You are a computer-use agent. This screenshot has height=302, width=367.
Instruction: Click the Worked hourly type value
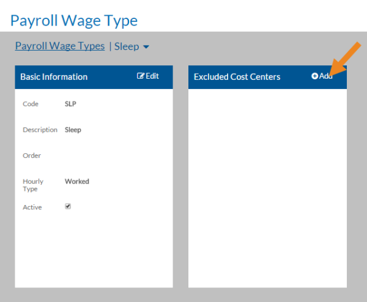point(76,181)
